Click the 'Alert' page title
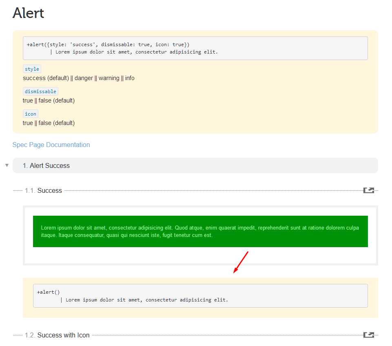The image size is (392, 346). (x=28, y=13)
